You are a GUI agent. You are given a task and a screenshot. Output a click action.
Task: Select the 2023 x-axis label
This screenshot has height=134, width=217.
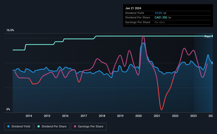(193, 116)
